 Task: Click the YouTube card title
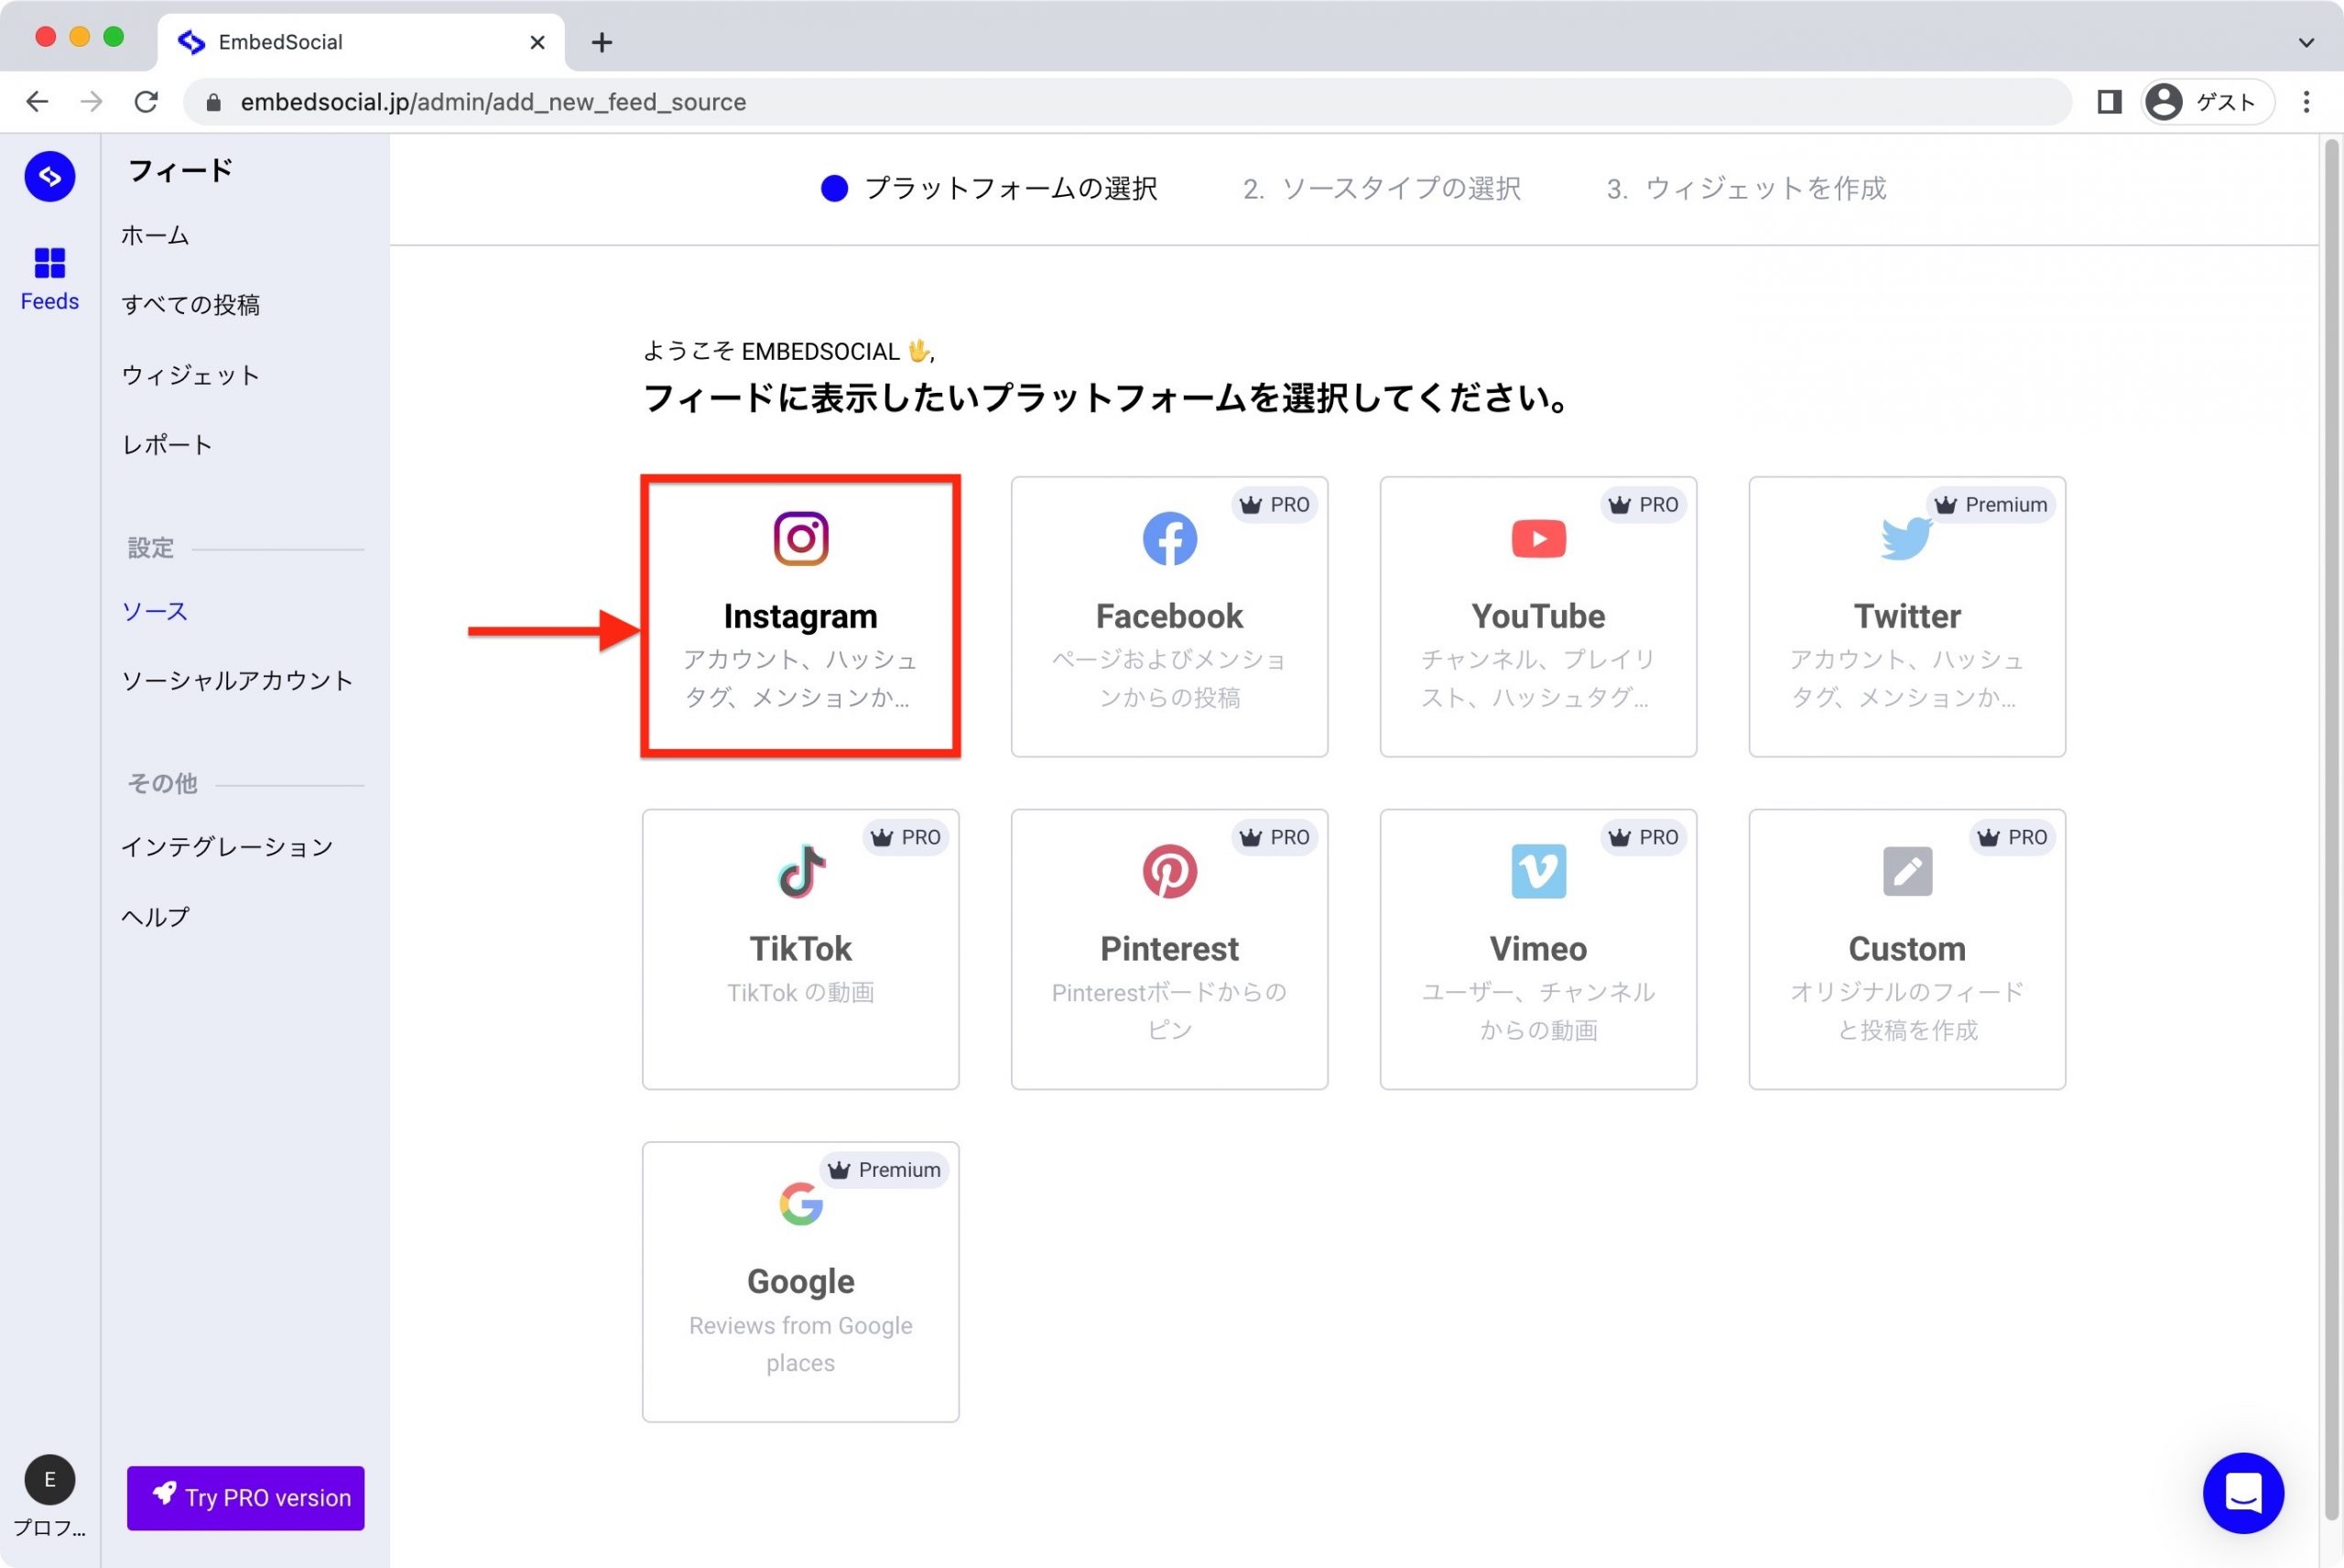point(1538,616)
